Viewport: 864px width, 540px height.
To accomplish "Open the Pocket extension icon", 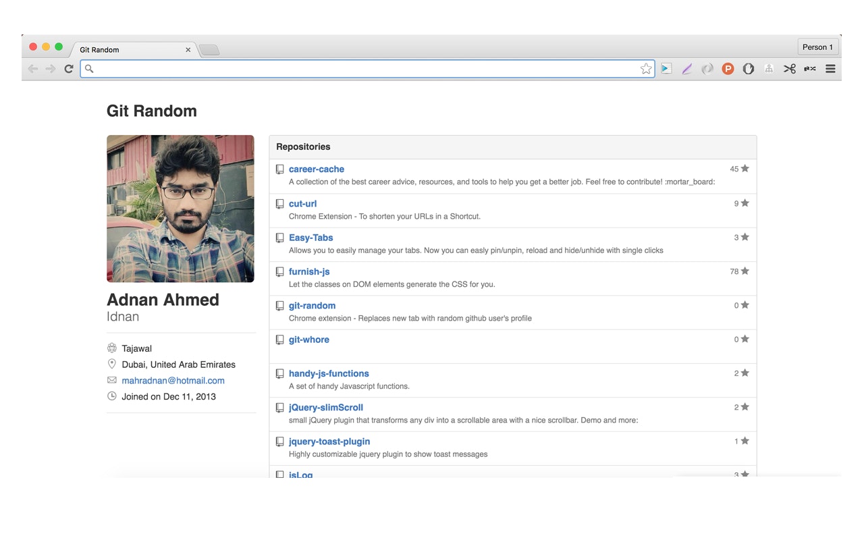I will pyautogui.click(x=728, y=68).
